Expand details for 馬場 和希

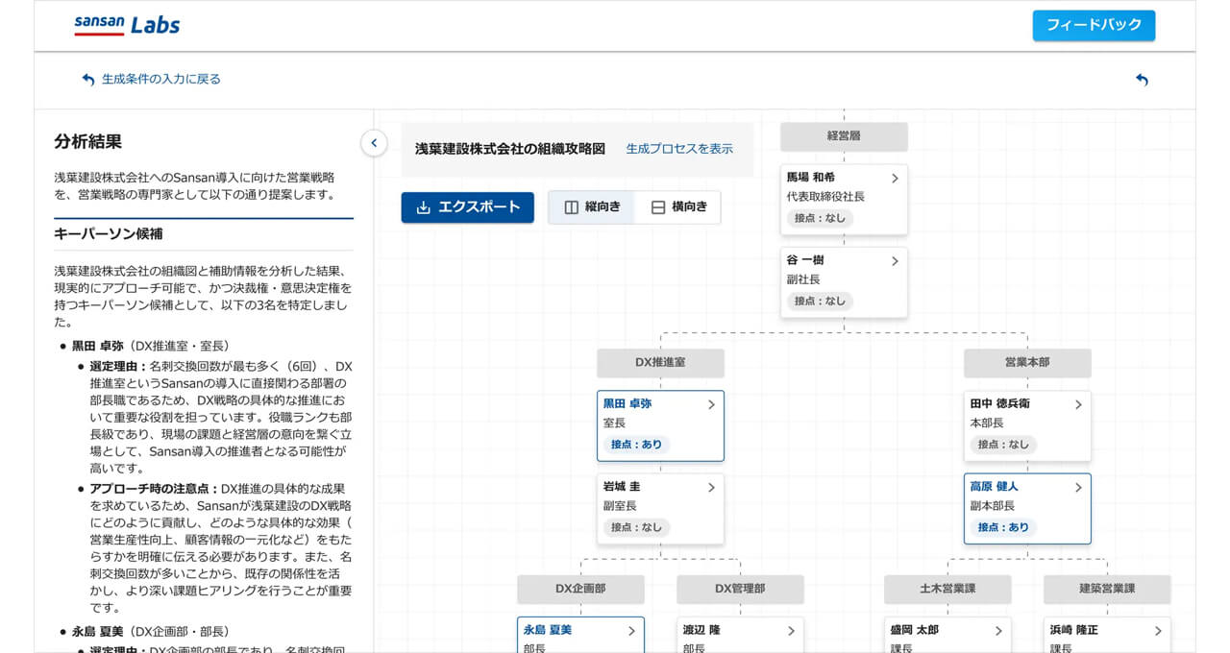895,178
